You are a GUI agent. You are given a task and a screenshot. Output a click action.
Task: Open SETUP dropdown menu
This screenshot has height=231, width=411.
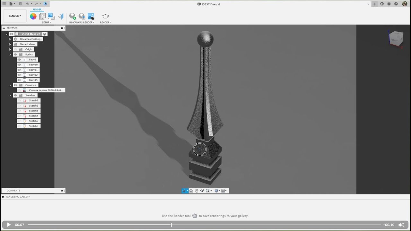click(x=46, y=22)
